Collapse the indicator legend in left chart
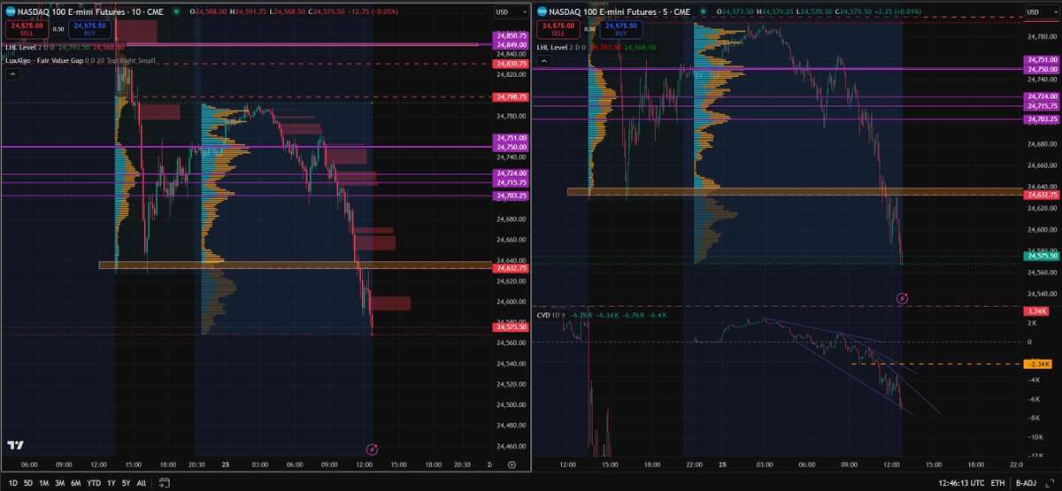Screen dimensions: 1062x491 coord(12,75)
